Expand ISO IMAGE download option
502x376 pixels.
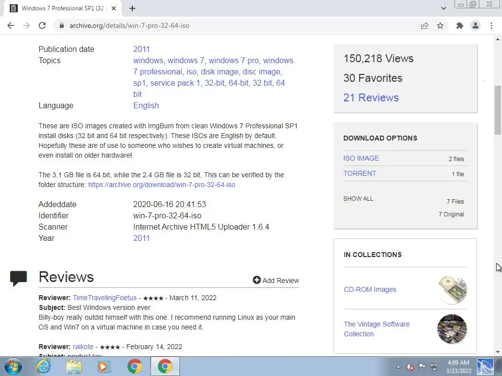coord(361,158)
